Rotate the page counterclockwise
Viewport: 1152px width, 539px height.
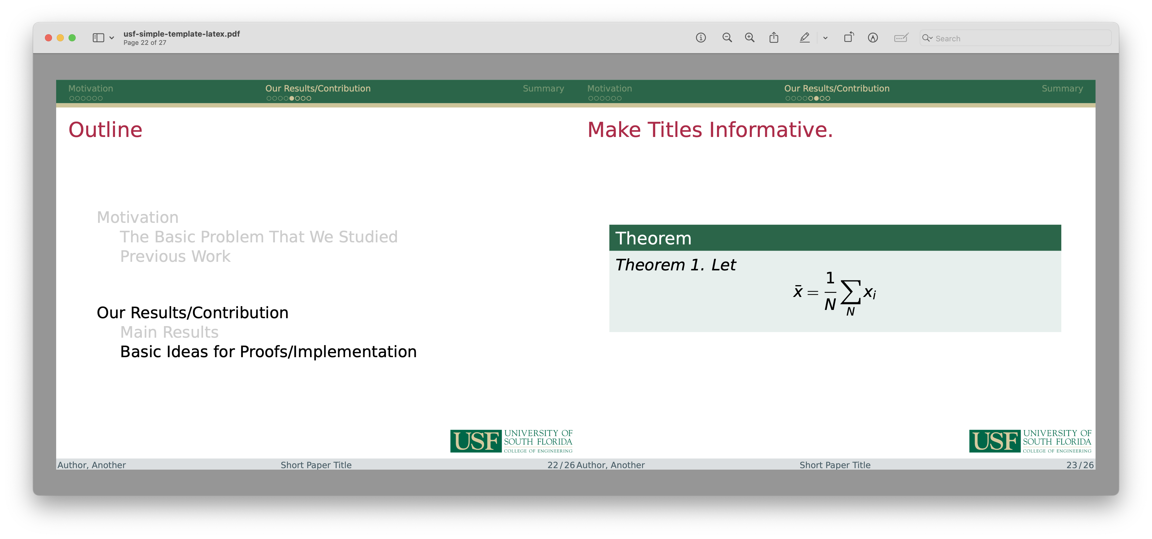point(848,38)
